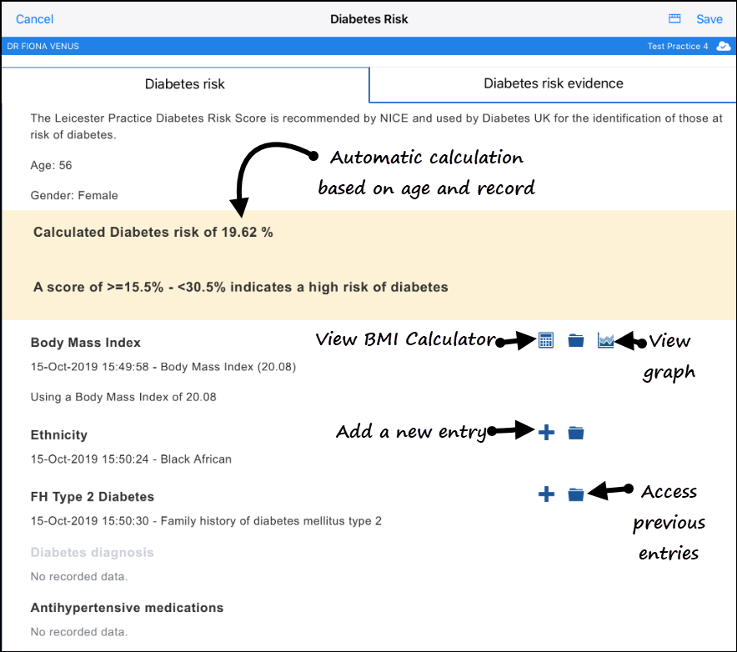737x652 pixels.
Task: Open the Ethnicity previous entries folder
Action: [575, 432]
